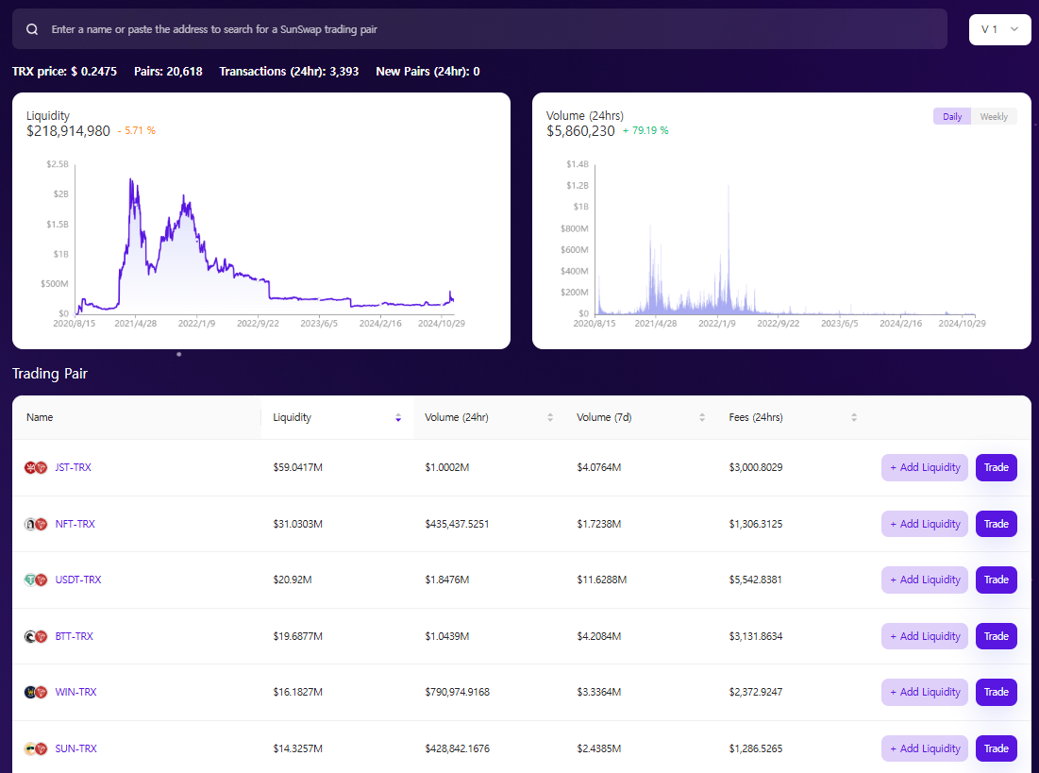Open the V 1 version dropdown

coord(1000,29)
